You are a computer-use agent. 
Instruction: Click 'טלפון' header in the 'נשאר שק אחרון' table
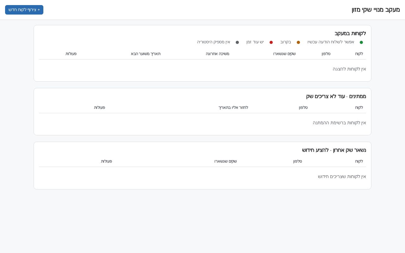click(298, 161)
